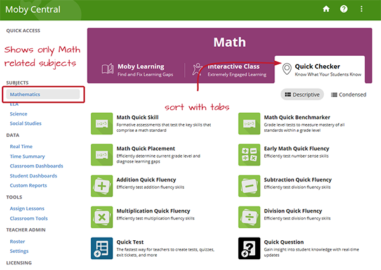Open the help question mark icon

point(344,9)
